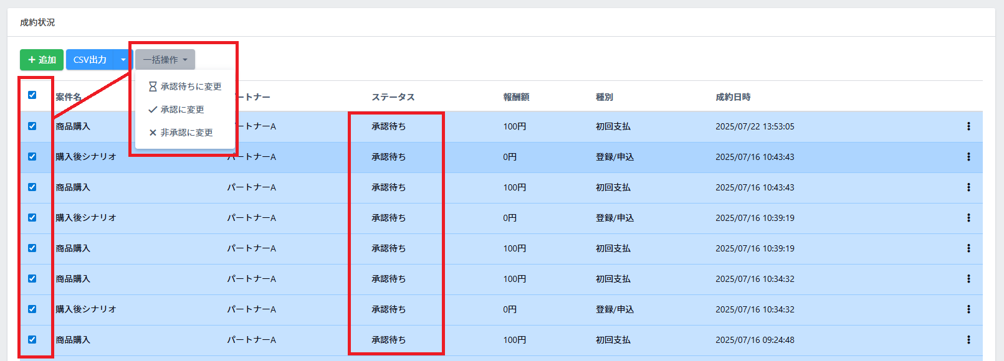Click the hourglass icon for 承認待ちに変更
The width and height of the screenshot is (1004, 361).
click(153, 87)
